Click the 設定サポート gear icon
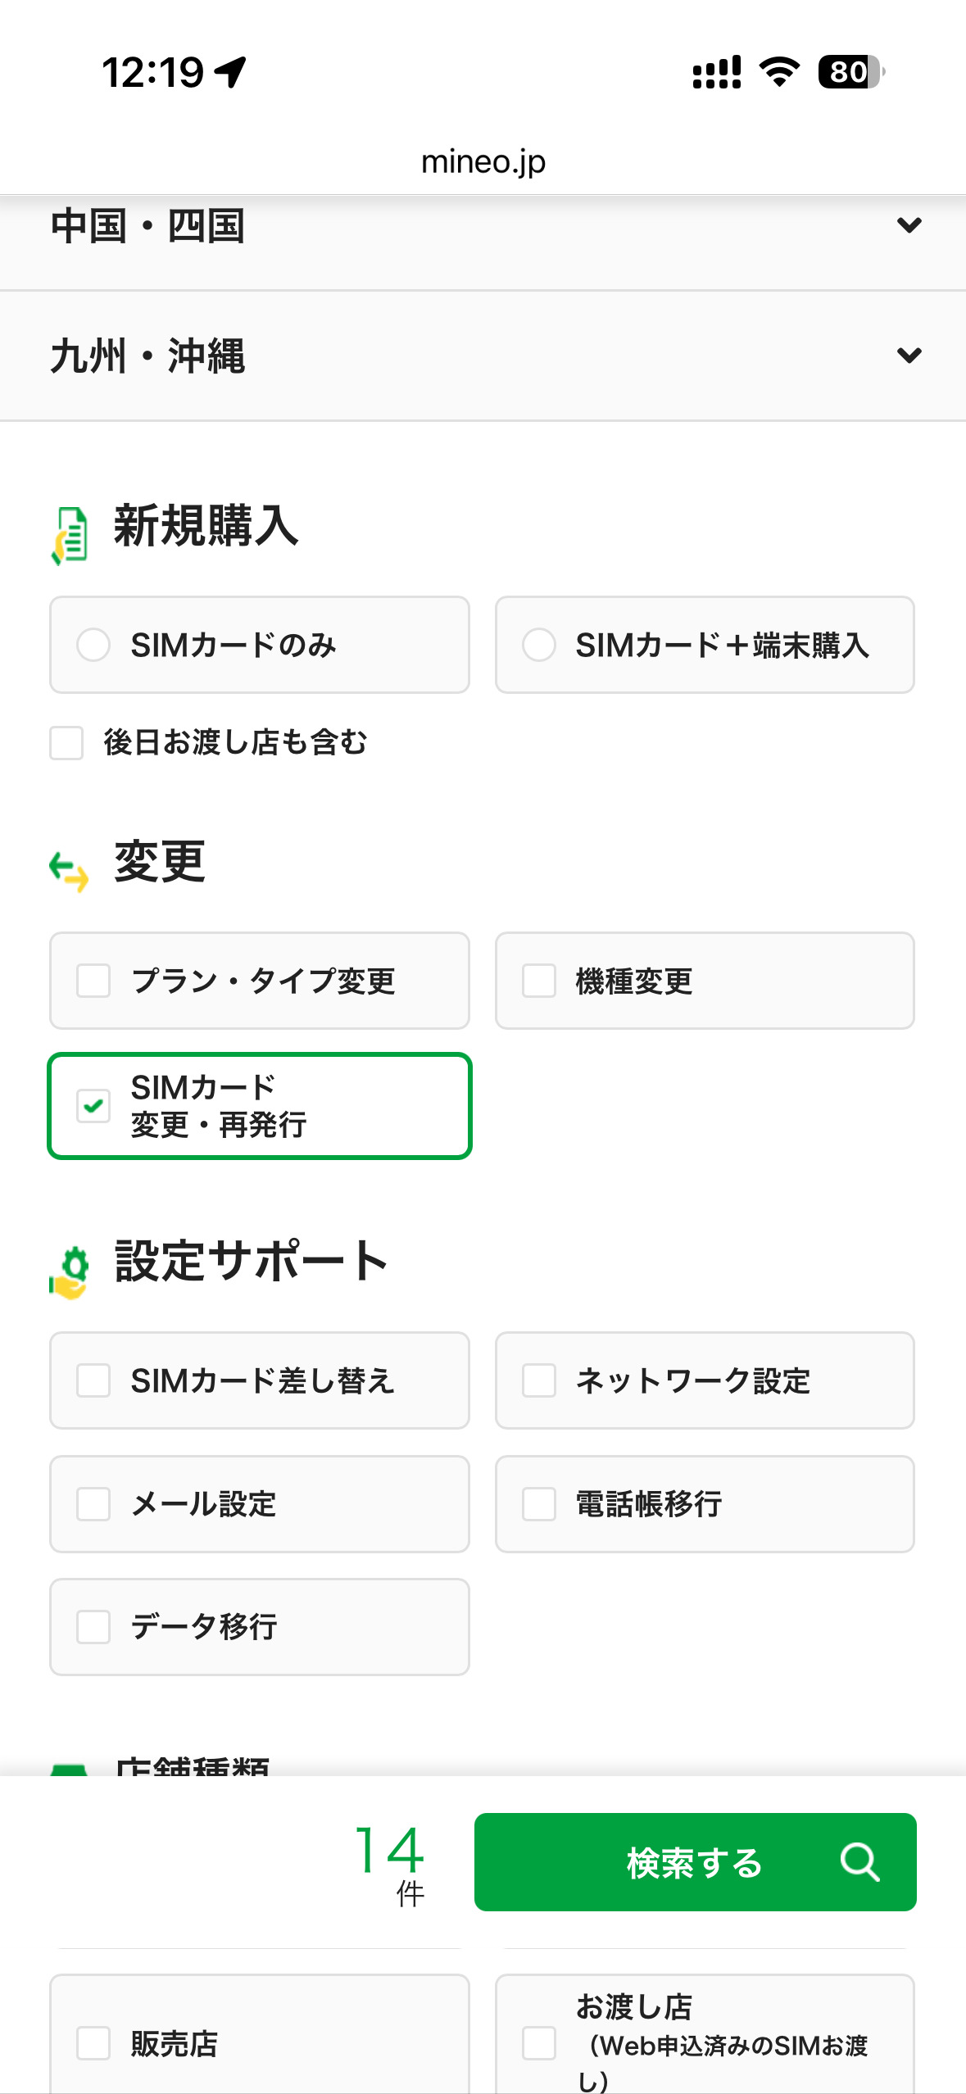Viewport: 966px width, 2094px height. [x=69, y=1272]
